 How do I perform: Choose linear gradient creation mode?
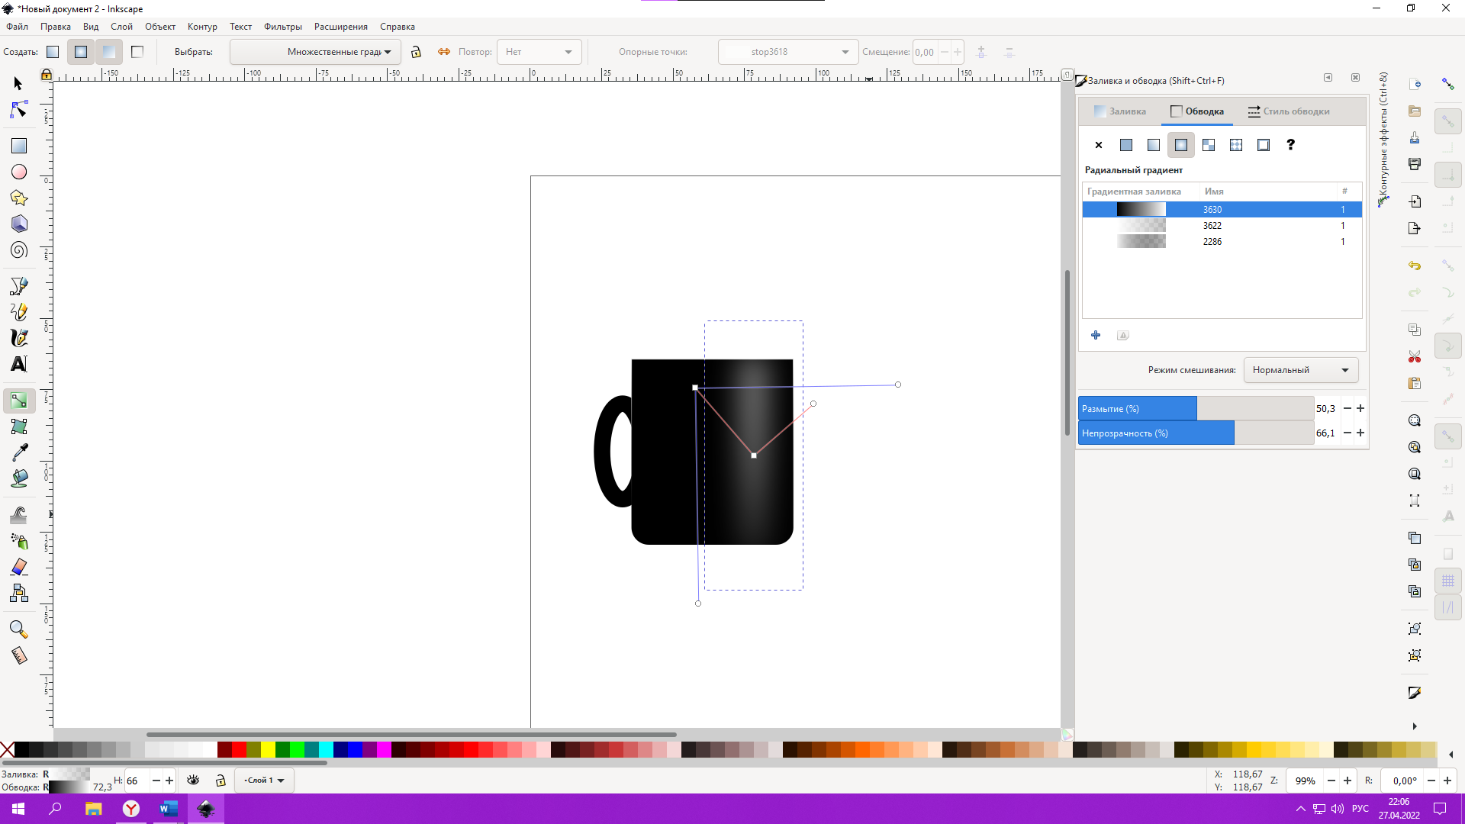pyautogui.click(x=53, y=52)
